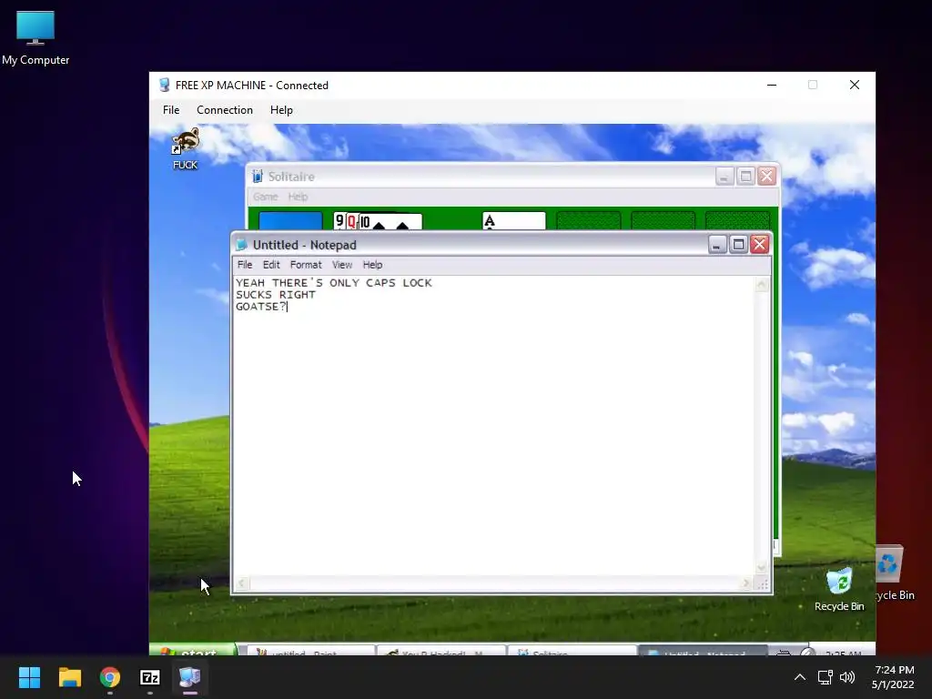This screenshot has height=699, width=932.
Task: Open Help menu of FREE XP MACHINE window
Action: pyautogui.click(x=281, y=110)
